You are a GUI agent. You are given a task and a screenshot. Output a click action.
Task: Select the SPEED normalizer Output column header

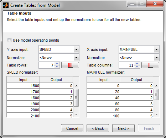[x=56, y=80]
